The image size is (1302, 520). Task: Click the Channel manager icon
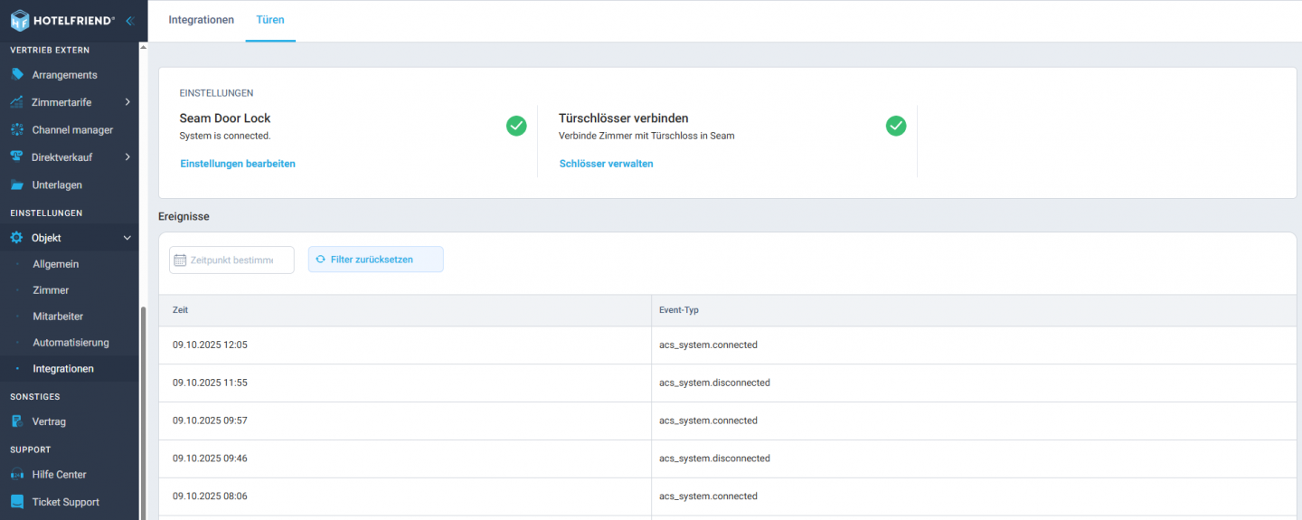coord(16,129)
